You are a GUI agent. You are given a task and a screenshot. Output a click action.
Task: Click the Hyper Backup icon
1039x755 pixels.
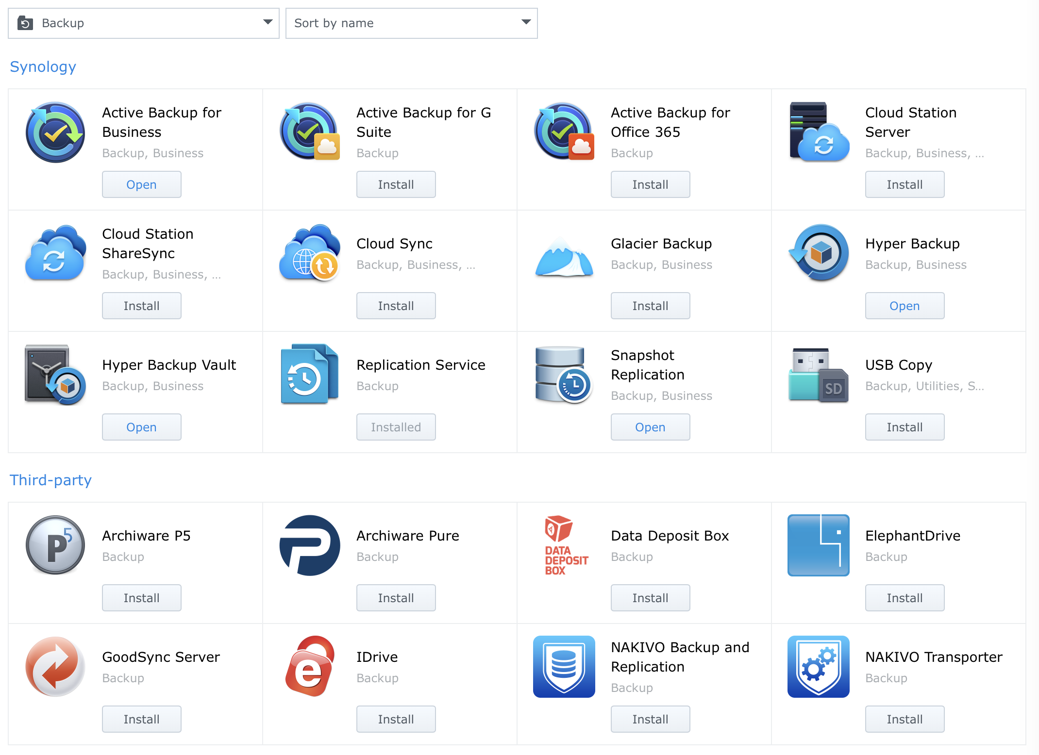(819, 253)
